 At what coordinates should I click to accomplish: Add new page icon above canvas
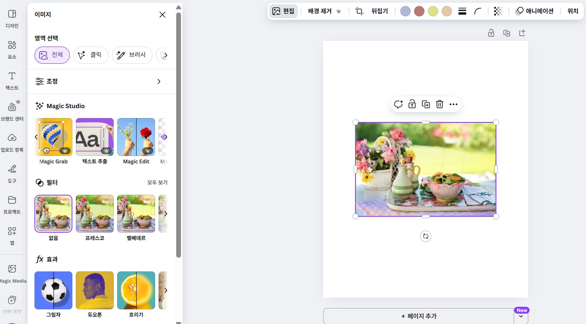(522, 33)
